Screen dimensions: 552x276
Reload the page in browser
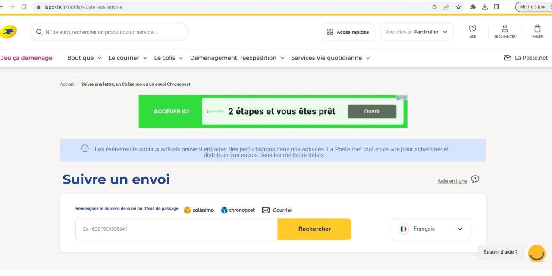24,7
